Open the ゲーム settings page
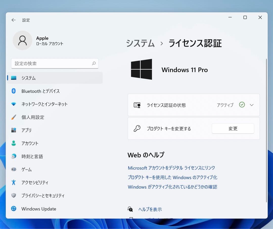The width and height of the screenshot is (273, 229). coord(27,169)
